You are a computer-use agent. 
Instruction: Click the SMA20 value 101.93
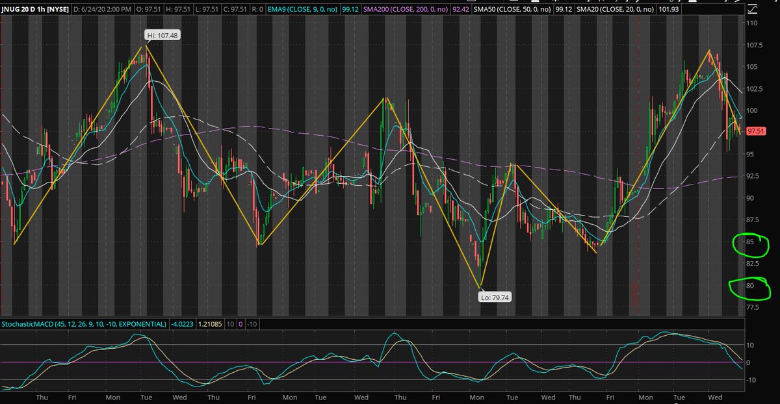[668, 10]
